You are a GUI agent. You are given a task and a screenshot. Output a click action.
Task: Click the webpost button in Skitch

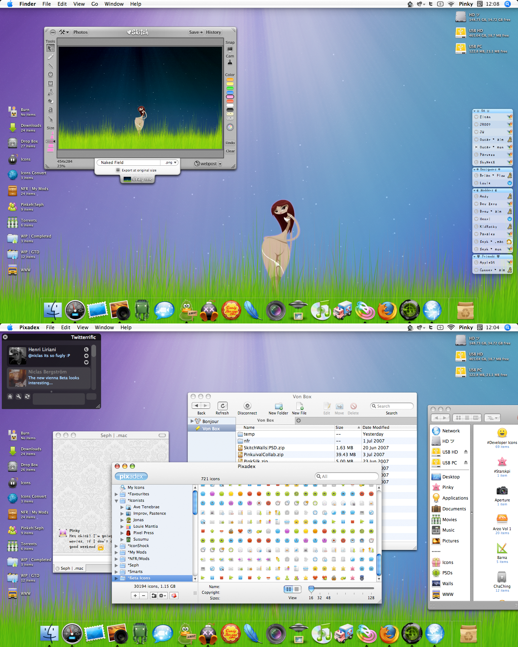click(205, 164)
